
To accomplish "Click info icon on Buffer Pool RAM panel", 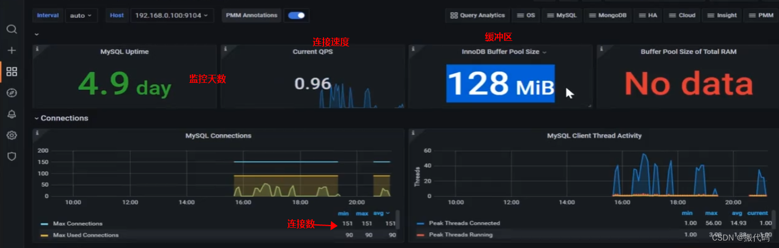I will [601, 49].
